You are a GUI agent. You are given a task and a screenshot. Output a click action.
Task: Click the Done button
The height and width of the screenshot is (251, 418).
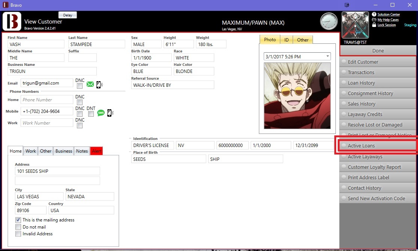coord(378,50)
